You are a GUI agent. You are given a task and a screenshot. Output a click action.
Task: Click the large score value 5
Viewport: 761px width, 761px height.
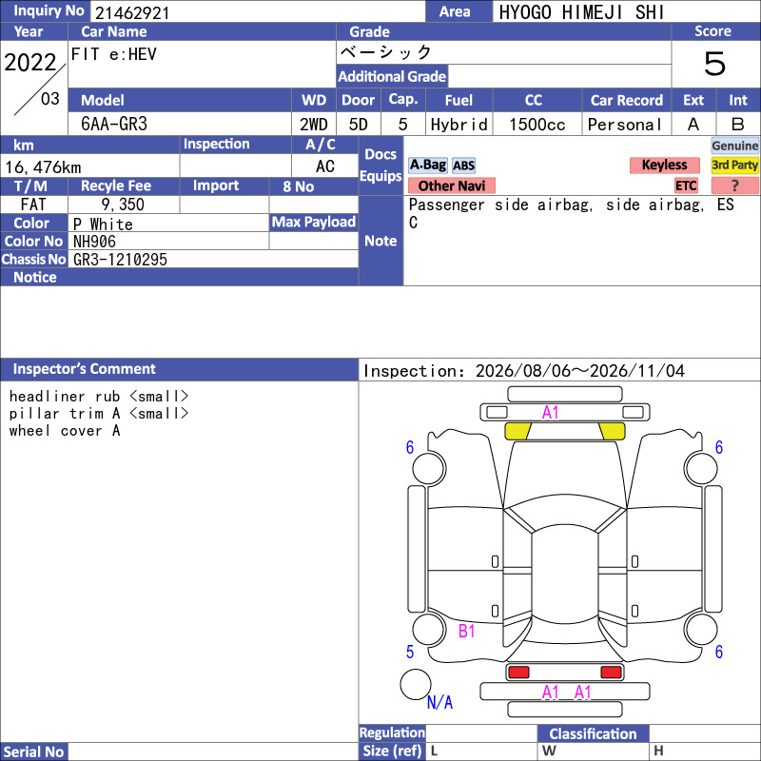[x=715, y=64]
